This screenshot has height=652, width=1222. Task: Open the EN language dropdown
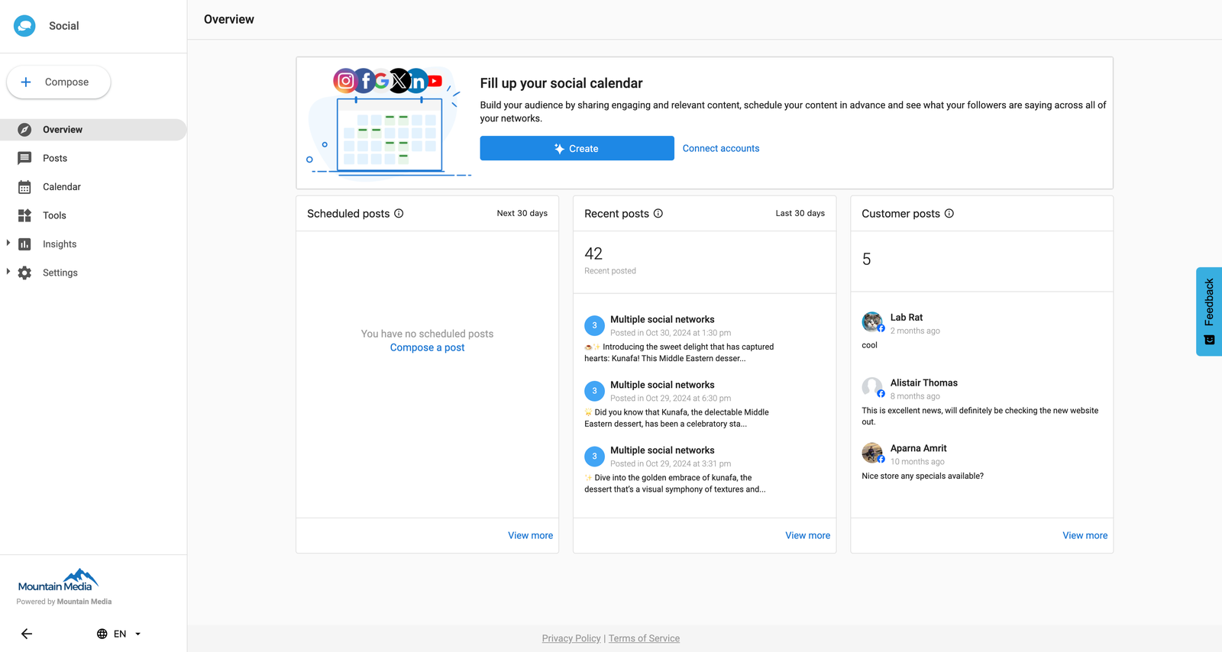[x=119, y=634]
